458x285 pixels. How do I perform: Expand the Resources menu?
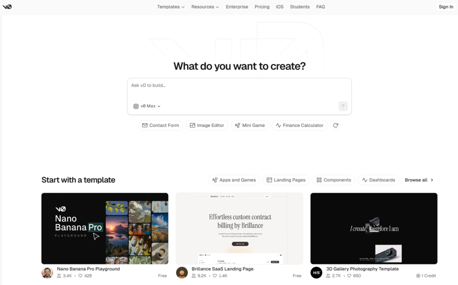click(205, 7)
